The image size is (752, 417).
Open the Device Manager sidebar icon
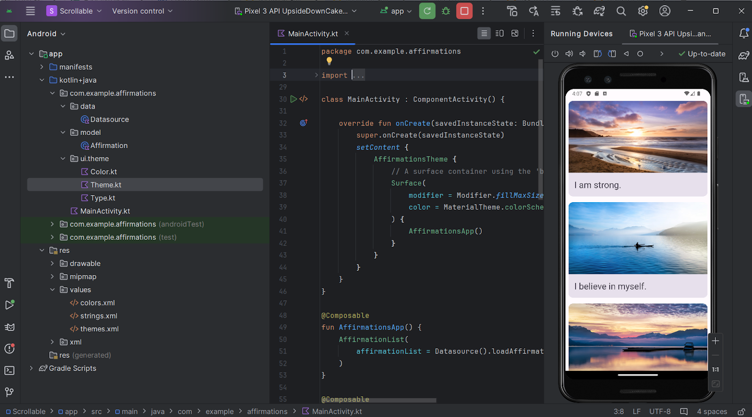click(x=744, y=77)
